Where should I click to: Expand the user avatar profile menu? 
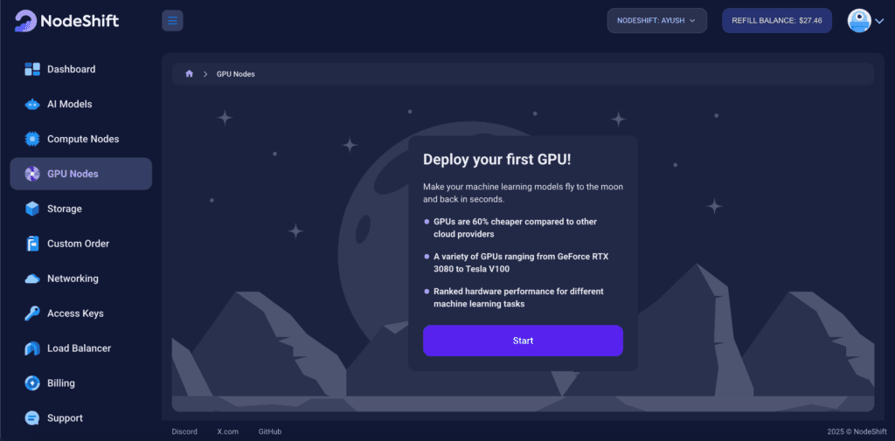(x=865, y=21)
